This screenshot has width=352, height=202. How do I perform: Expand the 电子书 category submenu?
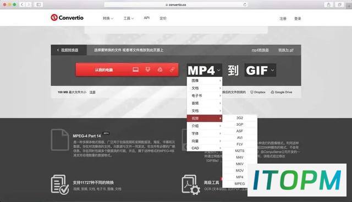coord(205,96)
